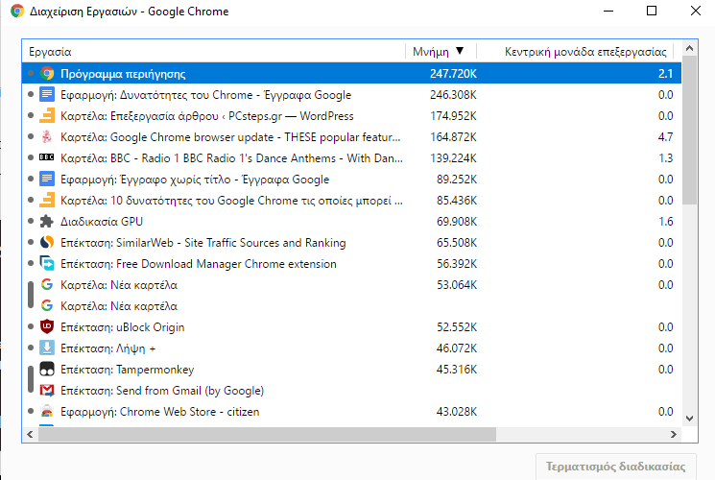Screen dimensions: 715x480
Task: Click the favicon of Google Chrome browser update row
Action: coord(47,137)
